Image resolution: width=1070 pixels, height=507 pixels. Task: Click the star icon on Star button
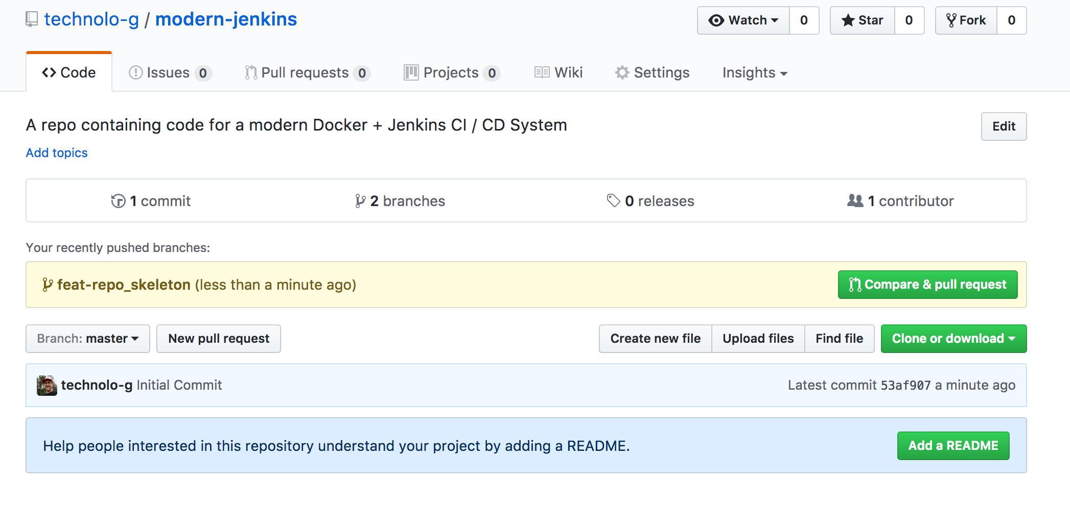click(848, 20)
